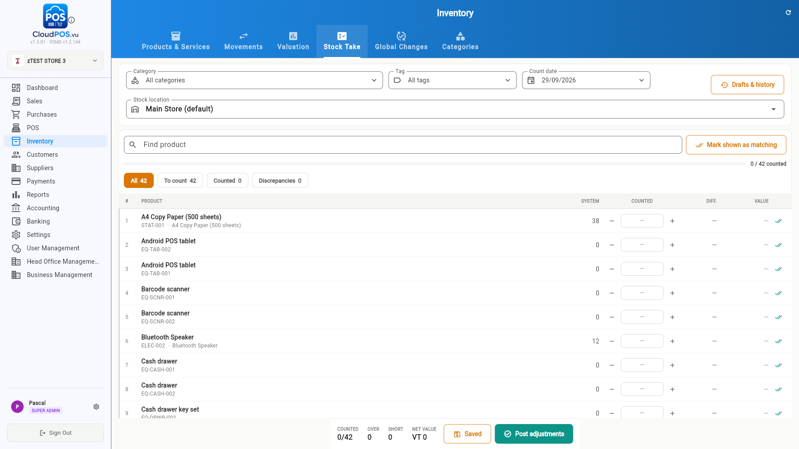Click the Find product search field
Screen dimensions: 799x449
click(x=403, y=145)
